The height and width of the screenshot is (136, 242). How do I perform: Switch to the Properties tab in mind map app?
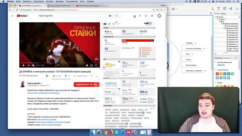(x=218, y=58)
